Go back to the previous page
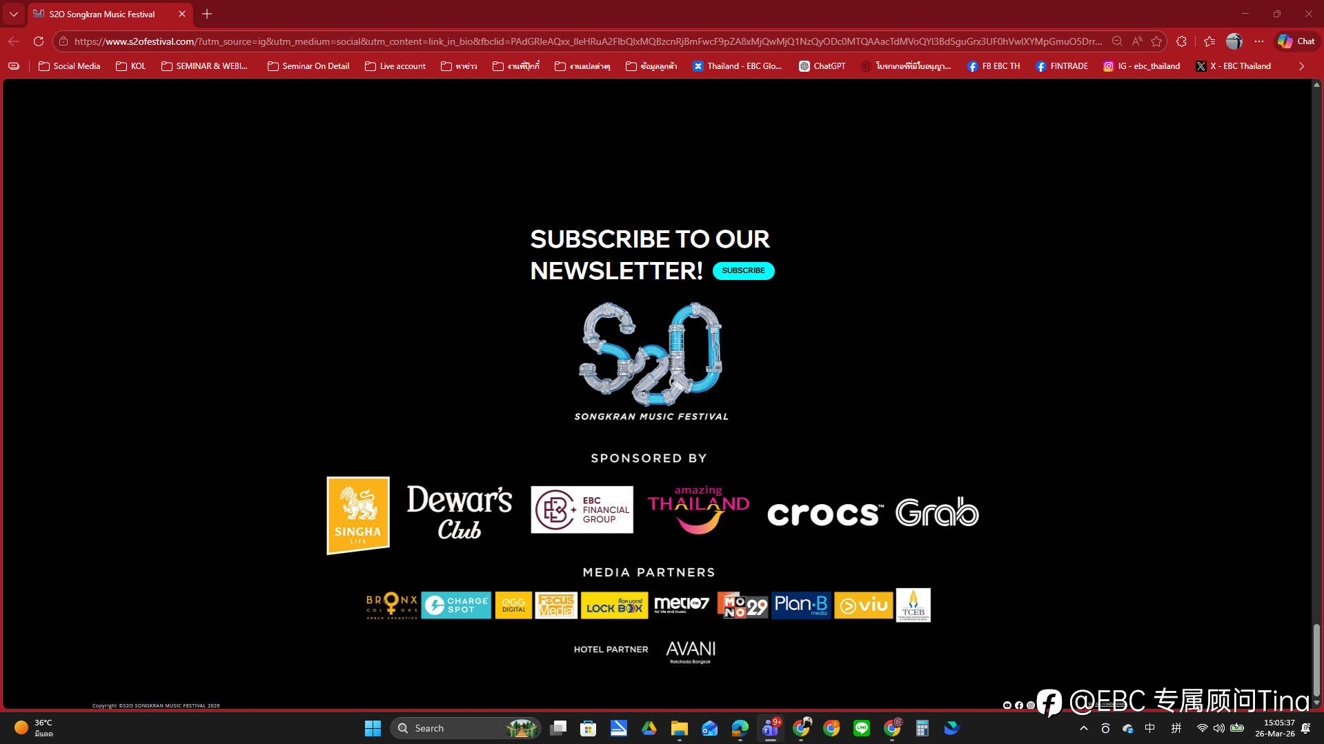The width and height of the screenshot is (1324, 744). point(14,41)
